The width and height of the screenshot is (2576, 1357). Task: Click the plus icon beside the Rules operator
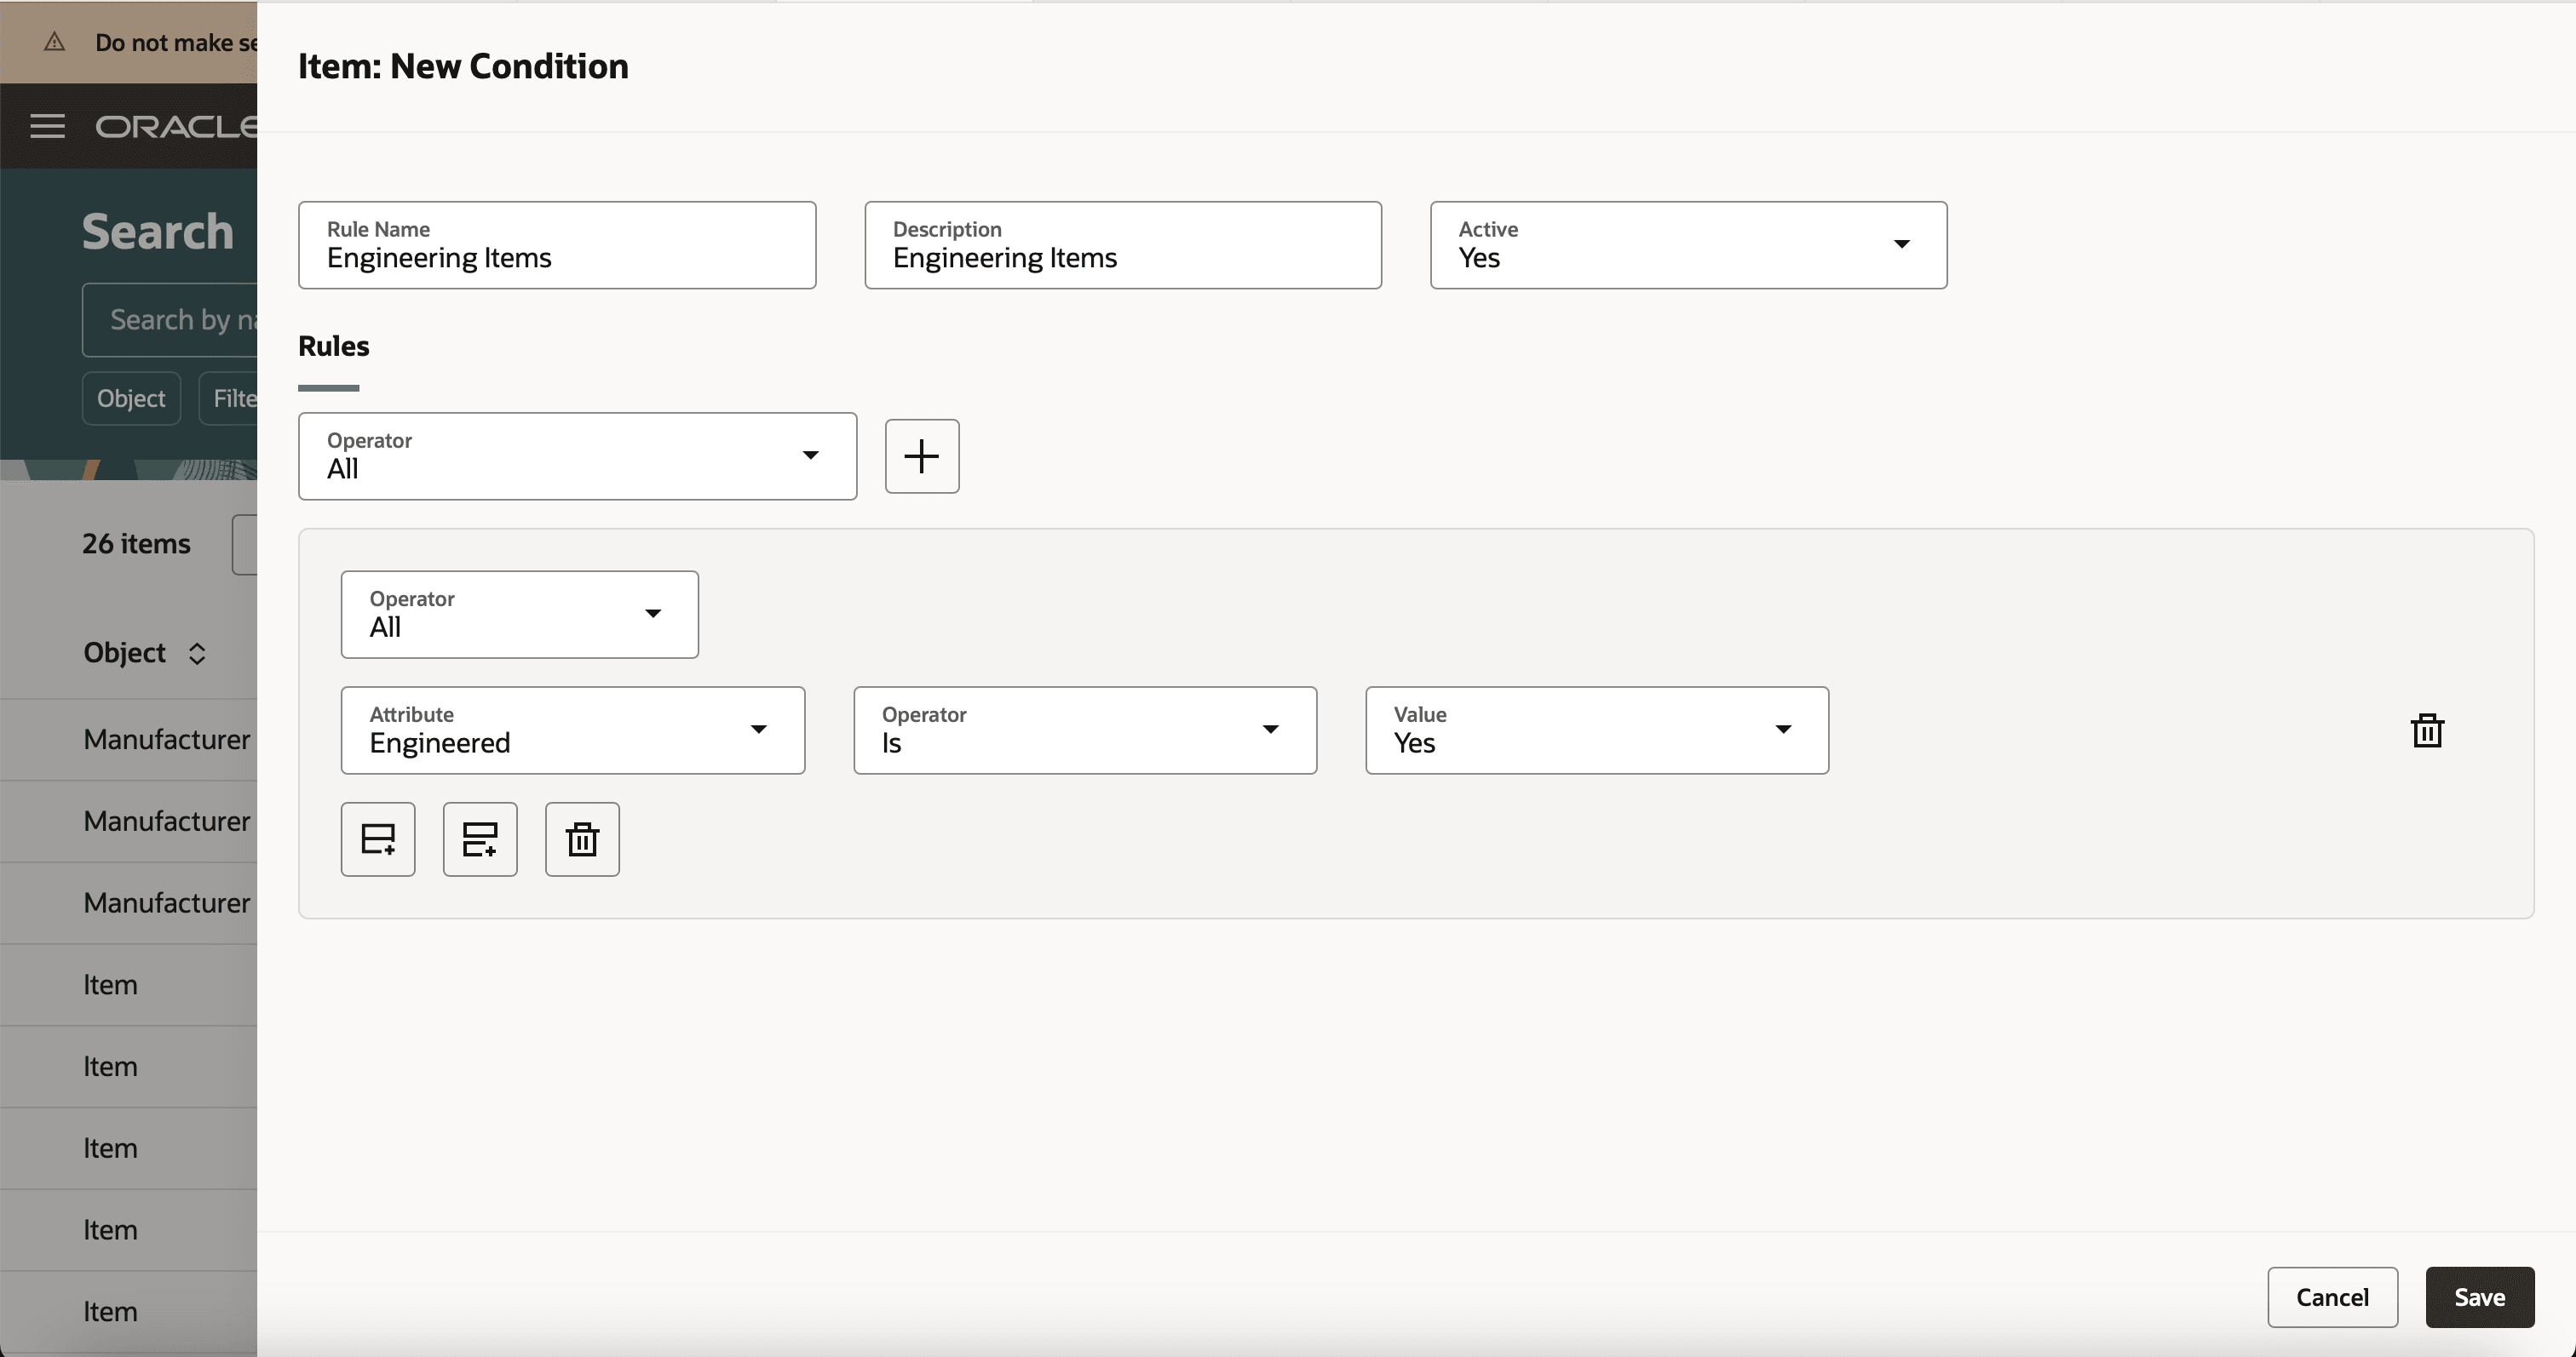pos(921,455)
